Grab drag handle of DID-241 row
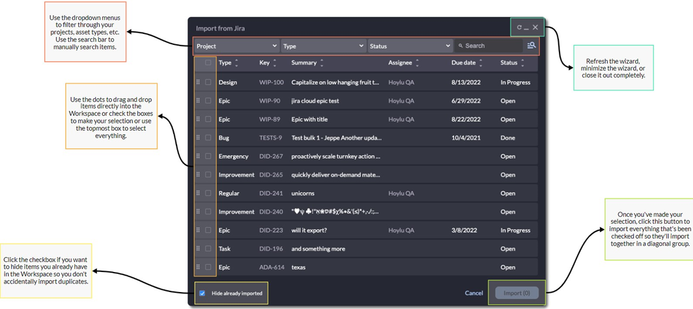Viewport: 693px width, 309px height. [x=198, y=193]
